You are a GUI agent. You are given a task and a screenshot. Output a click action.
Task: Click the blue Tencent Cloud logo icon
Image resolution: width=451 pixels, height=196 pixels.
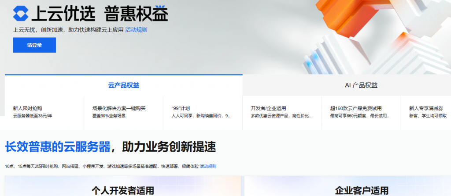[21, 14]
